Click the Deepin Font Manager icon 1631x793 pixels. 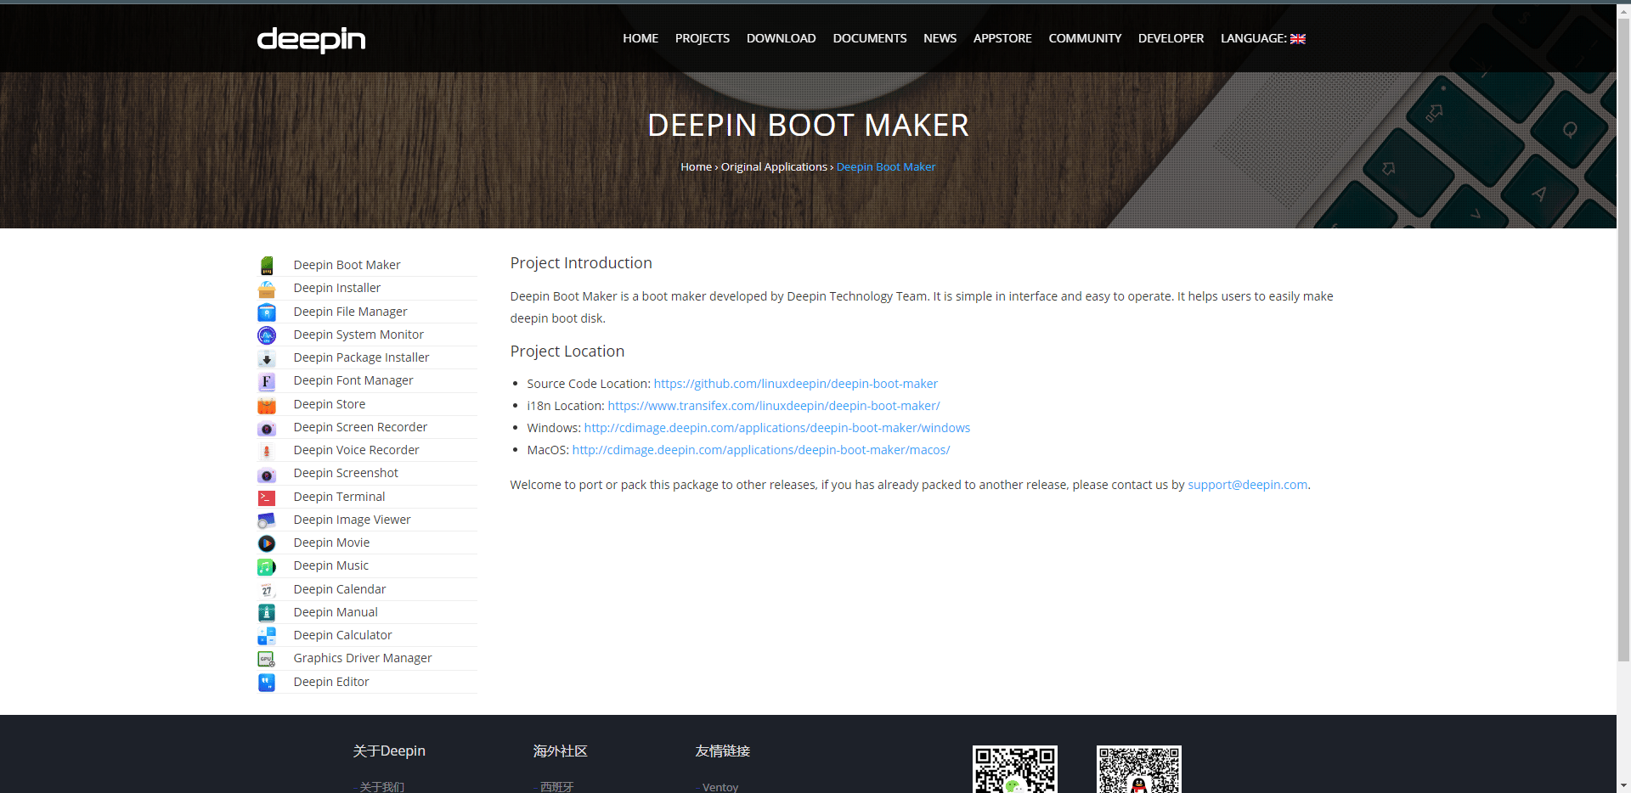267,381
